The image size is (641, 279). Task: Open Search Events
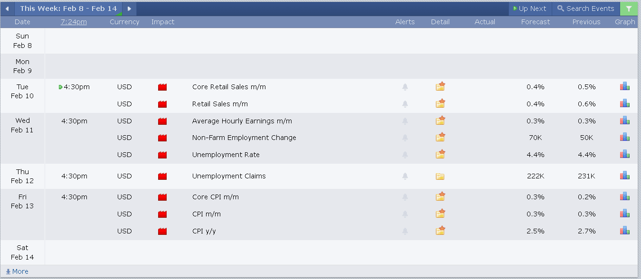click(585, 9)
